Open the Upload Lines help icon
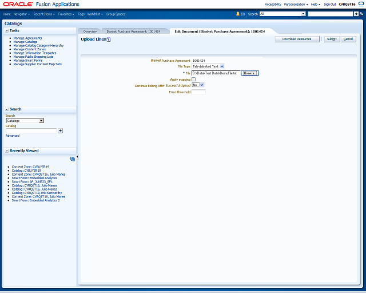The width and height of the screenshot is (366, 293). click(109, 39)
